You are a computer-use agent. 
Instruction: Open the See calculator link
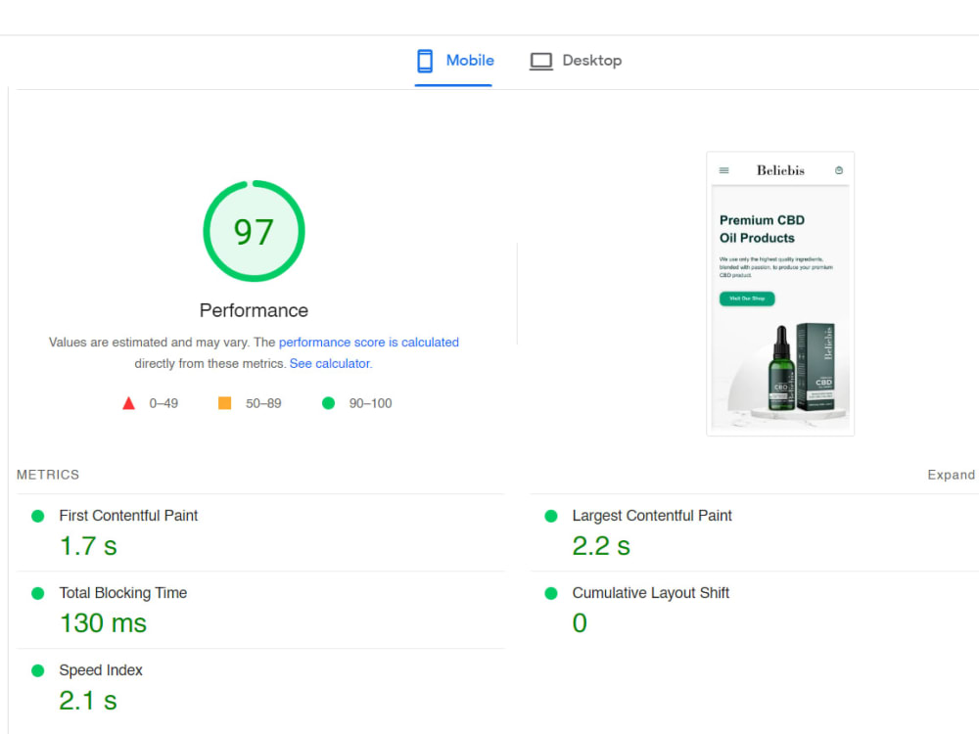pyautogui.click(x=330, y=363)
